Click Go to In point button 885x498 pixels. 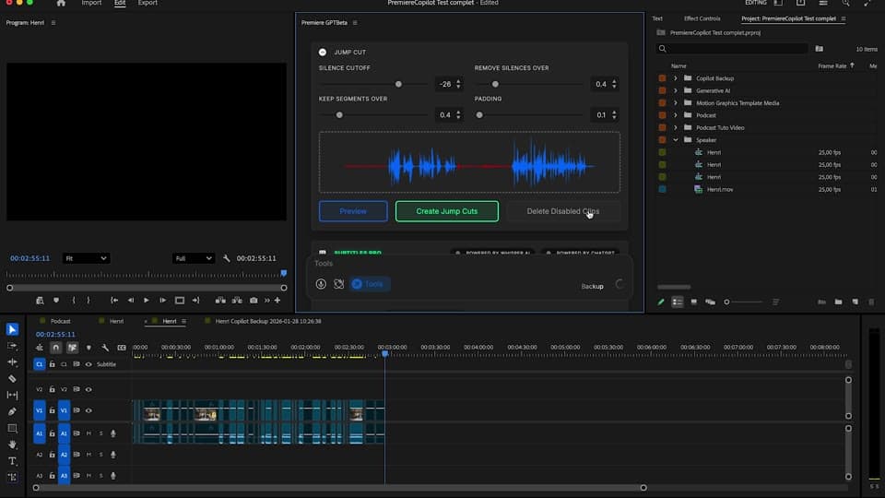[114, 301]
